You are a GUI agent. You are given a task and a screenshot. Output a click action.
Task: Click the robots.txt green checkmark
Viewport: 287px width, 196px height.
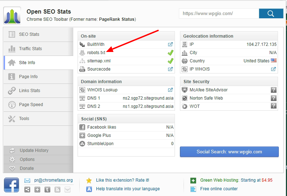pyautogui.click(x=171, y=53)
